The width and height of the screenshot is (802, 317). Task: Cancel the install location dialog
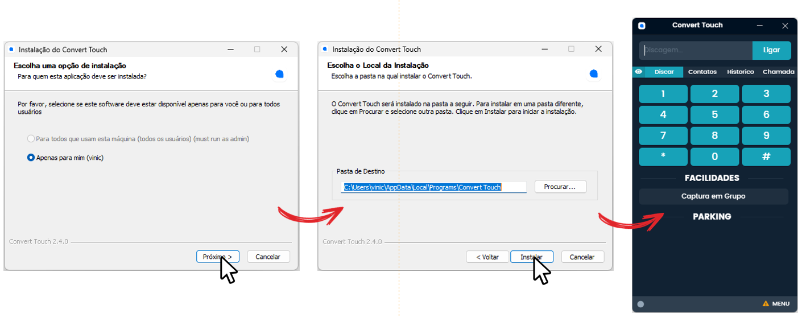582,257
